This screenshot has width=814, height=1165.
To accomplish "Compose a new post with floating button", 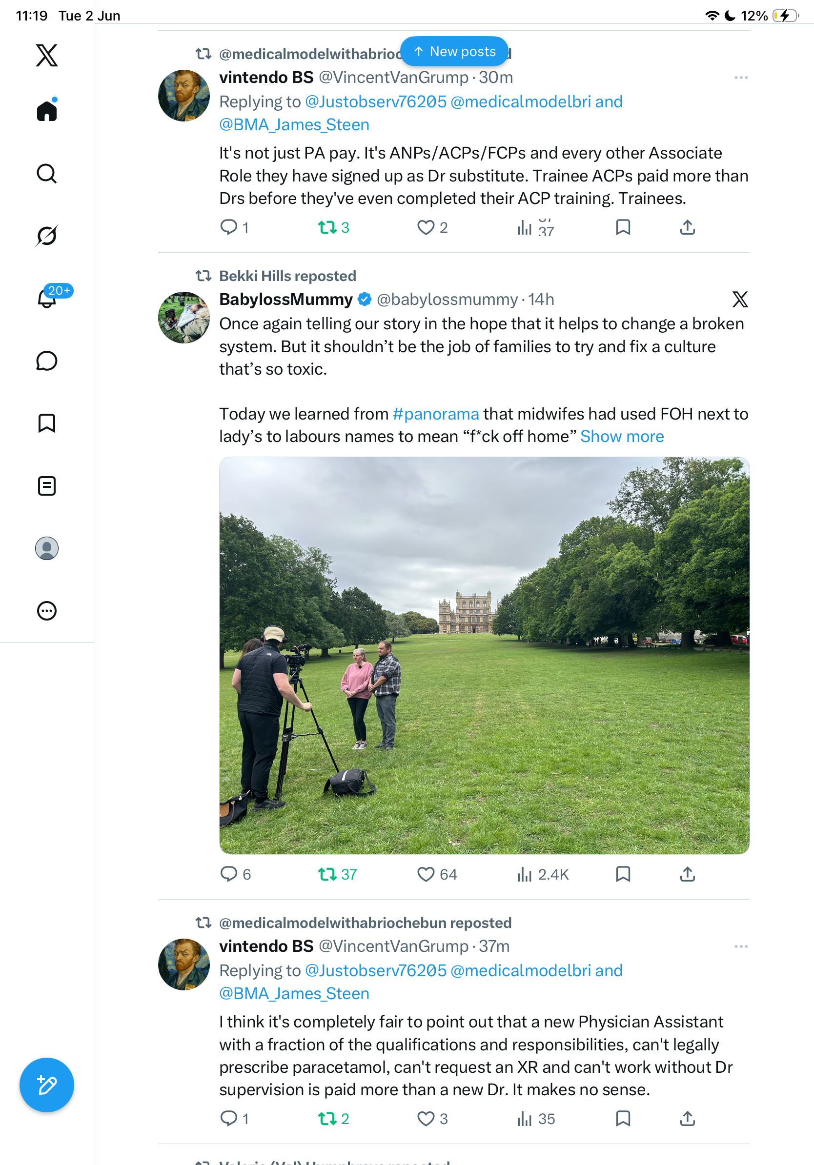I will 47,1085.
